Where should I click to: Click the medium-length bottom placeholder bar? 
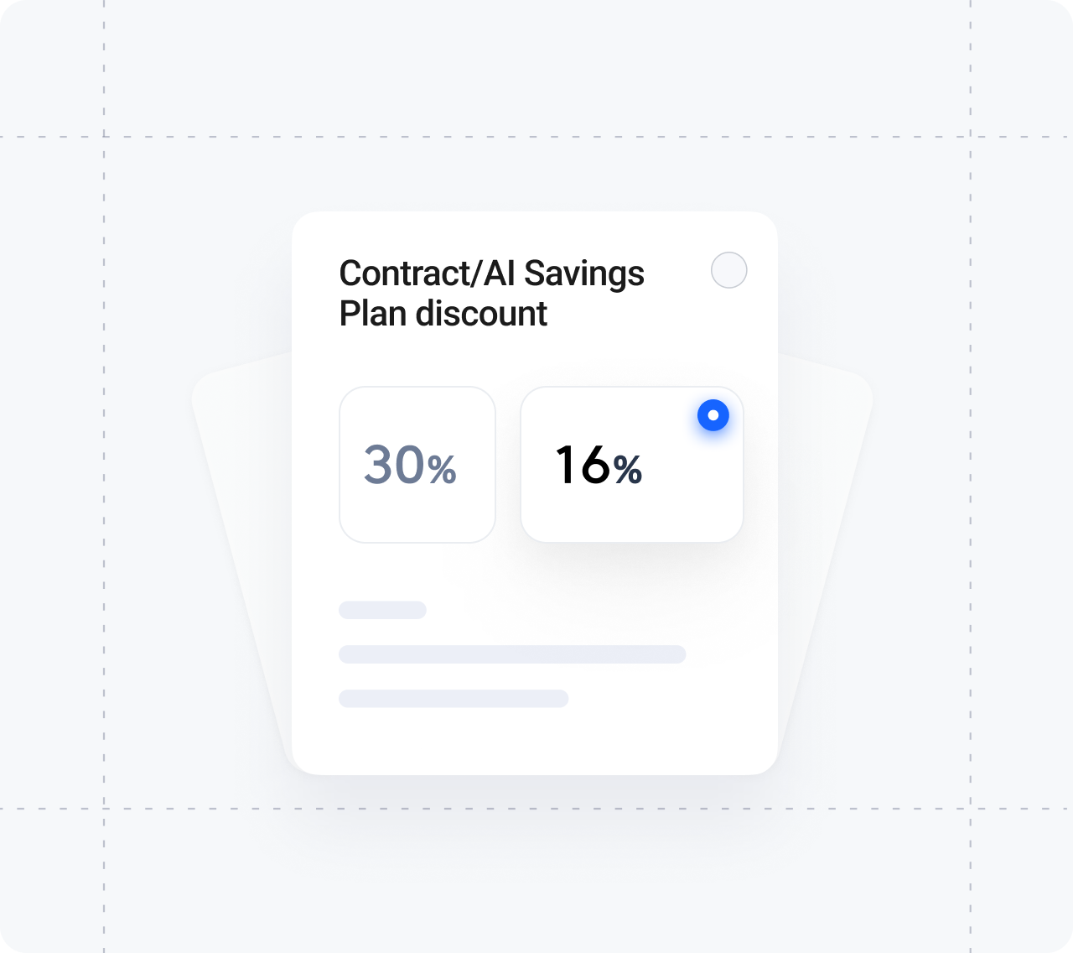pos(454,698)
